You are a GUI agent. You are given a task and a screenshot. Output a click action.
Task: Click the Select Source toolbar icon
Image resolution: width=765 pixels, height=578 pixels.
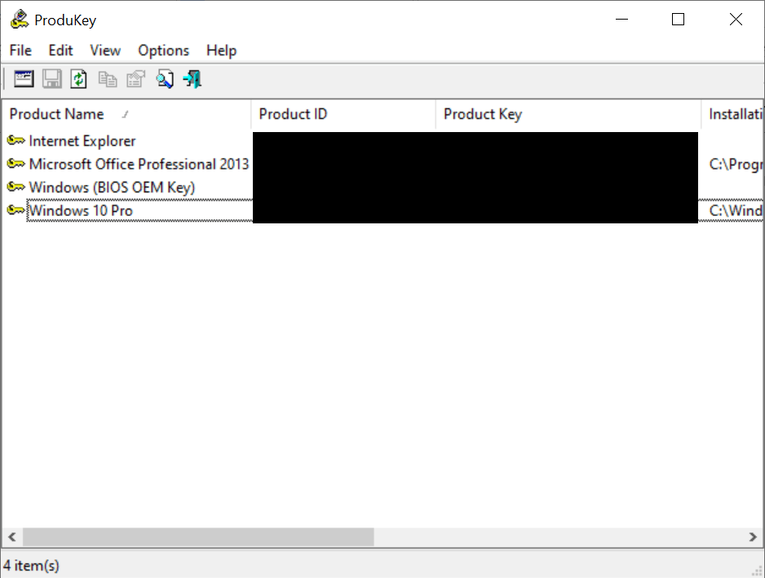[x=24, y=79]
